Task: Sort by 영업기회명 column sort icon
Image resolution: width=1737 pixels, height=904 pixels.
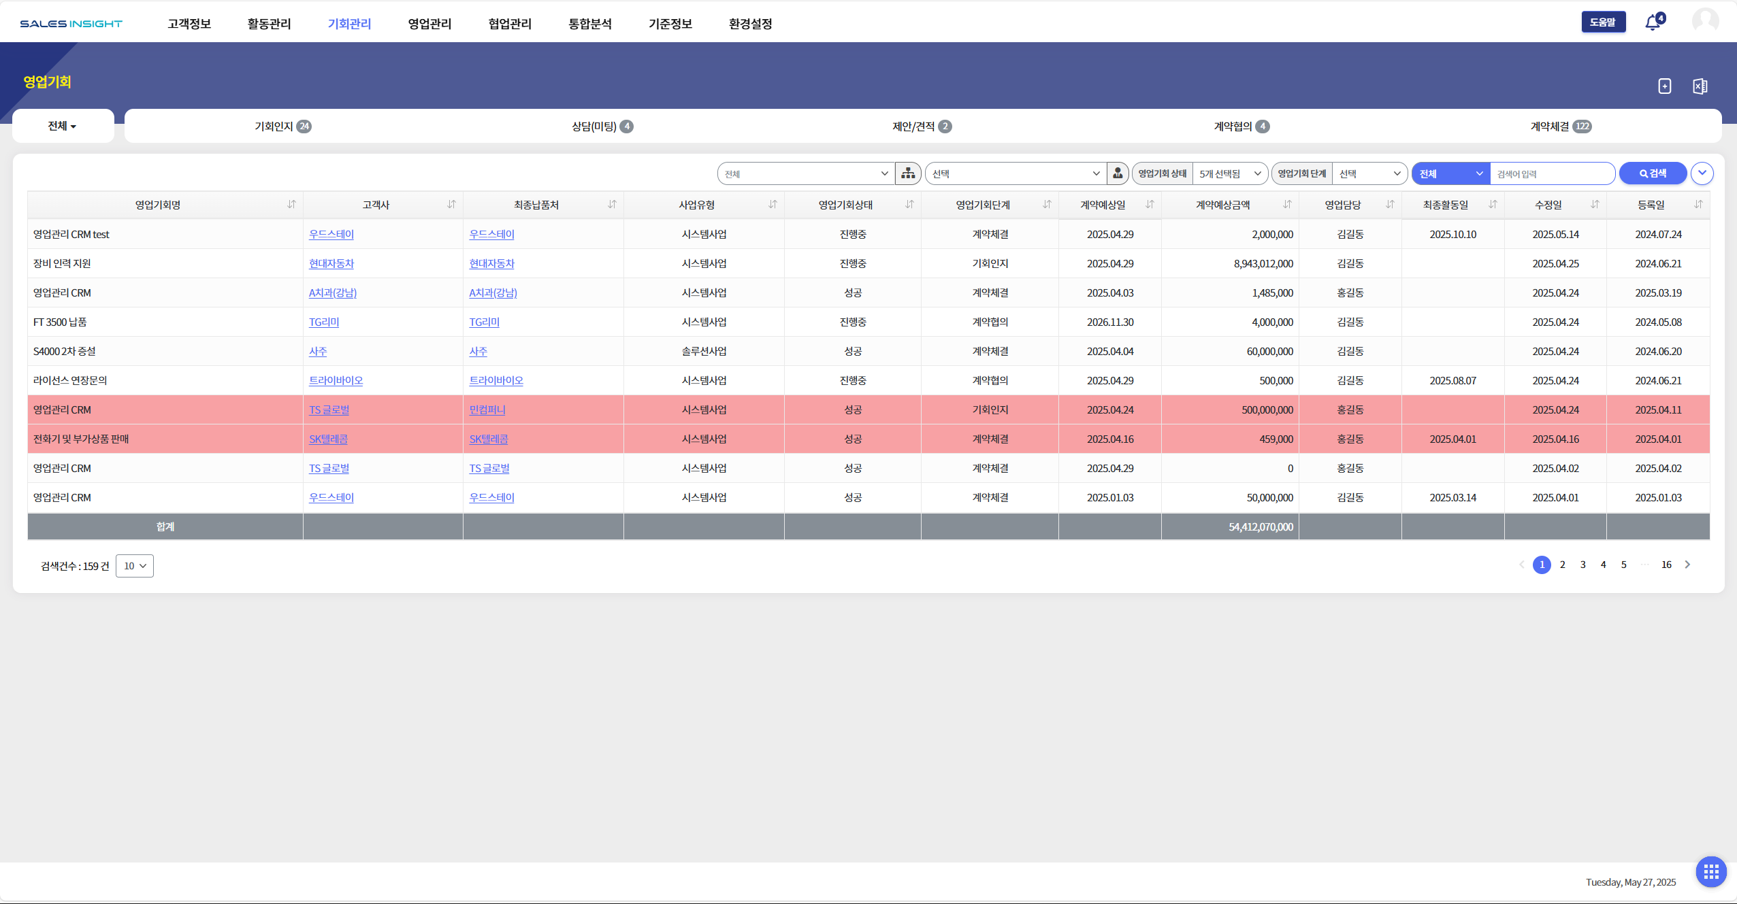Action: 291,205
